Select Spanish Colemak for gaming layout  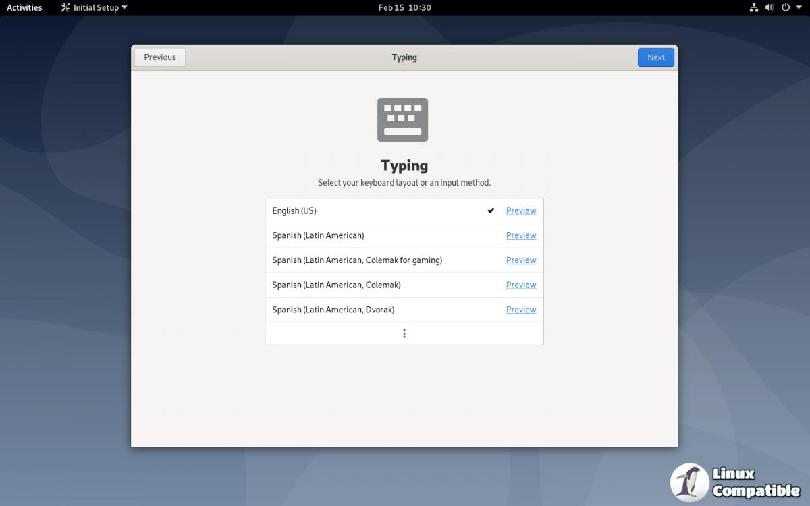pos(357,260)
